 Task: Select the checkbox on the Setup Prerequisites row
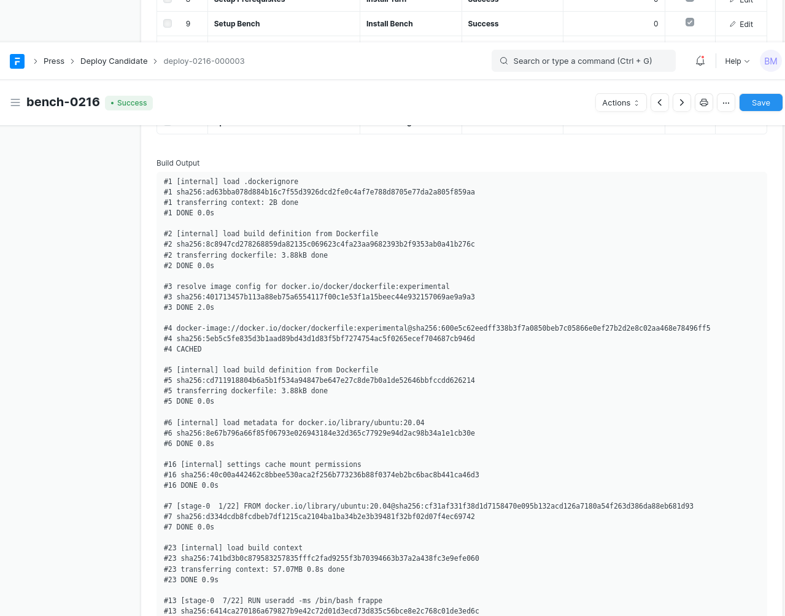point(167,2)
